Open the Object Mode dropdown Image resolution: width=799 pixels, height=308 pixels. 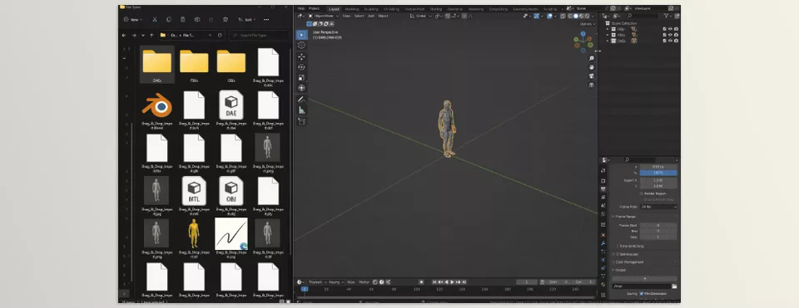[323, 16]
